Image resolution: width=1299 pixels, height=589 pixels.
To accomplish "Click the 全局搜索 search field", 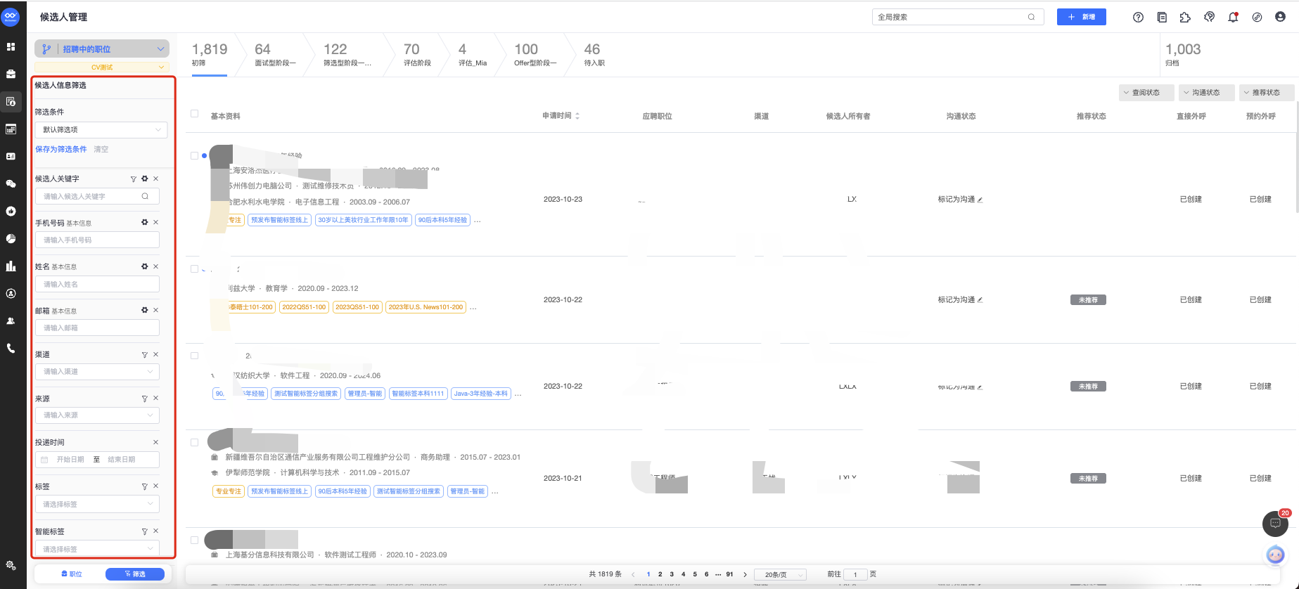I will 958,17.
